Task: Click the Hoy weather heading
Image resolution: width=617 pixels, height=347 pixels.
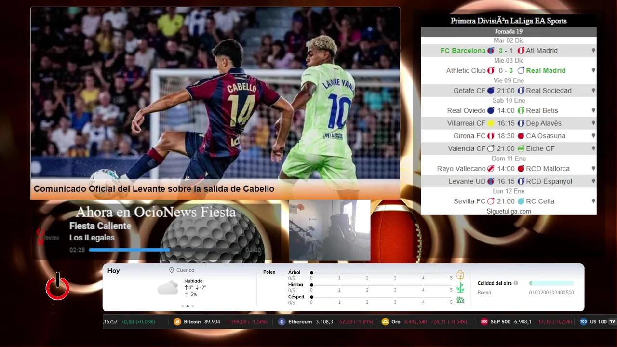Action: 113,271
